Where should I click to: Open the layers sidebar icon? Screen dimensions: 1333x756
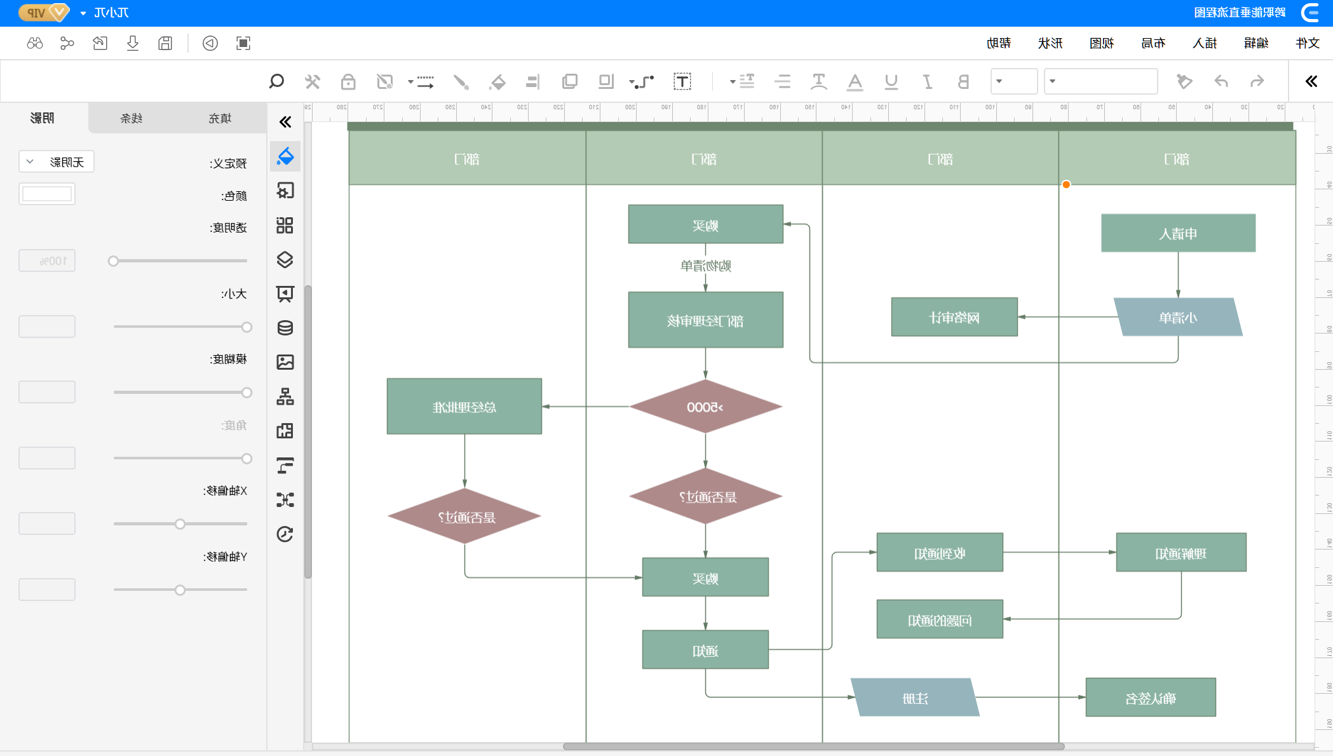pyautogui.click(x=285, y=259)
